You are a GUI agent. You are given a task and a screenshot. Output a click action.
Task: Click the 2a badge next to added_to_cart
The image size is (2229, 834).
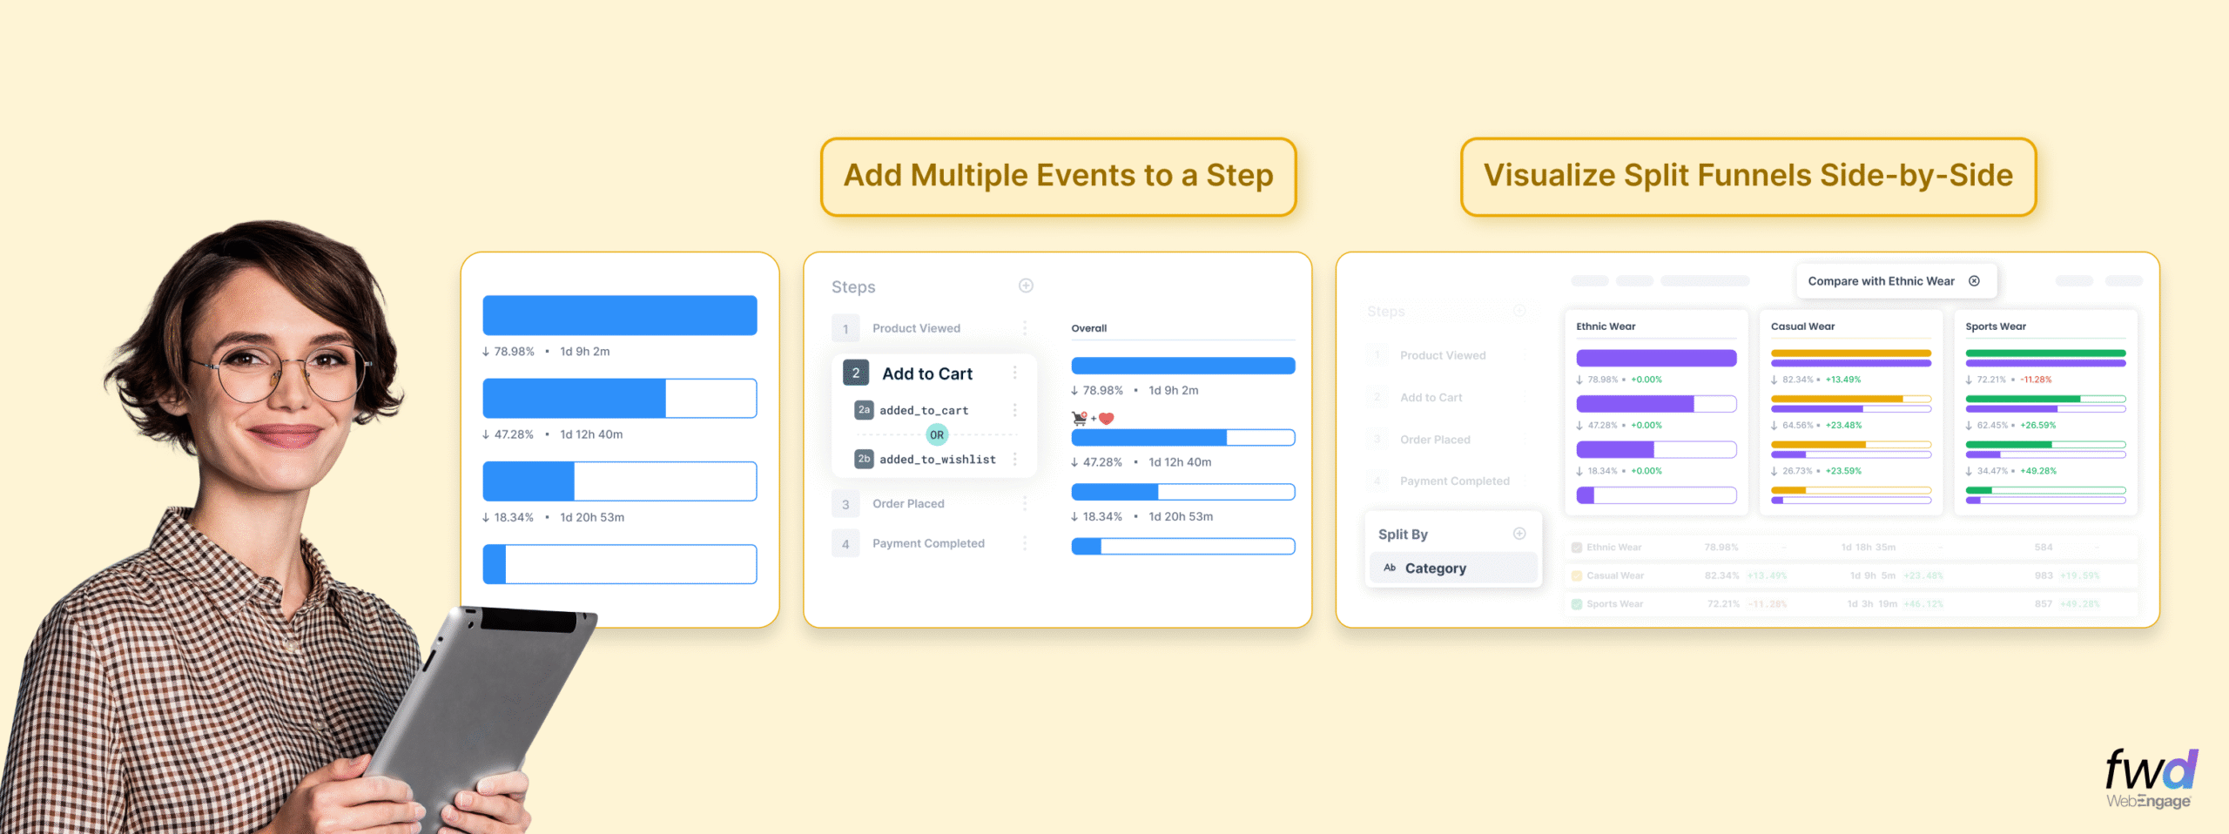click(x=864, y=410)
